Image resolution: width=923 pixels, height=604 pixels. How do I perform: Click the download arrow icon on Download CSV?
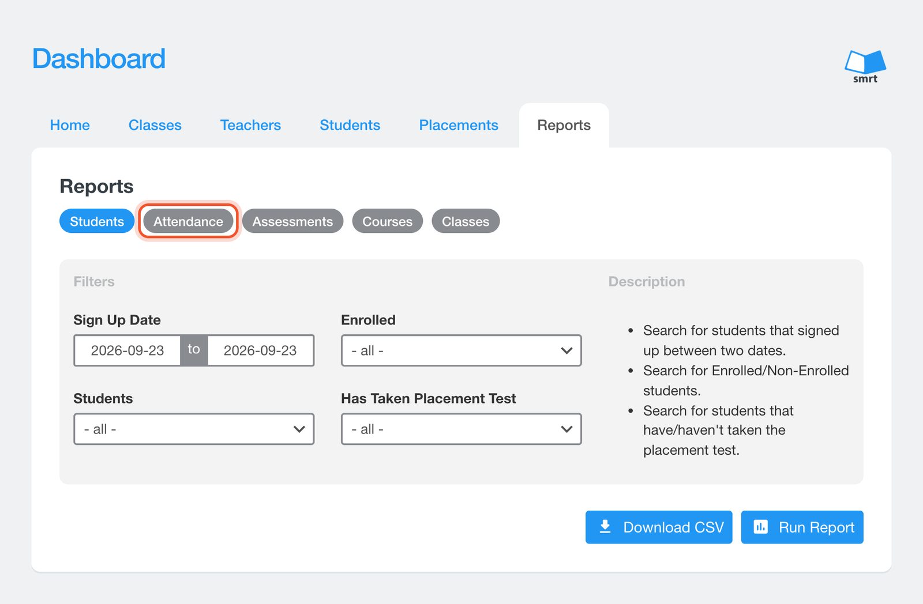point(605,527)
